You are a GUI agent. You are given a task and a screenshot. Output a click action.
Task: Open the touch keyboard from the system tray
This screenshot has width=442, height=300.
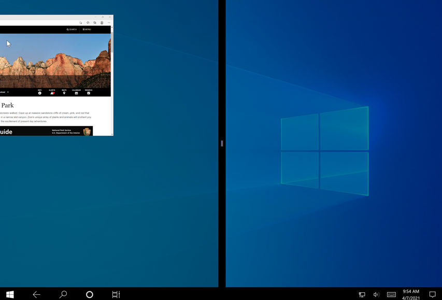pyautogui.click(x=390, y=294)
